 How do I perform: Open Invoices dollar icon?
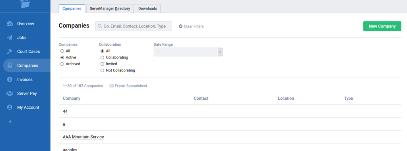tap(10, 79)
